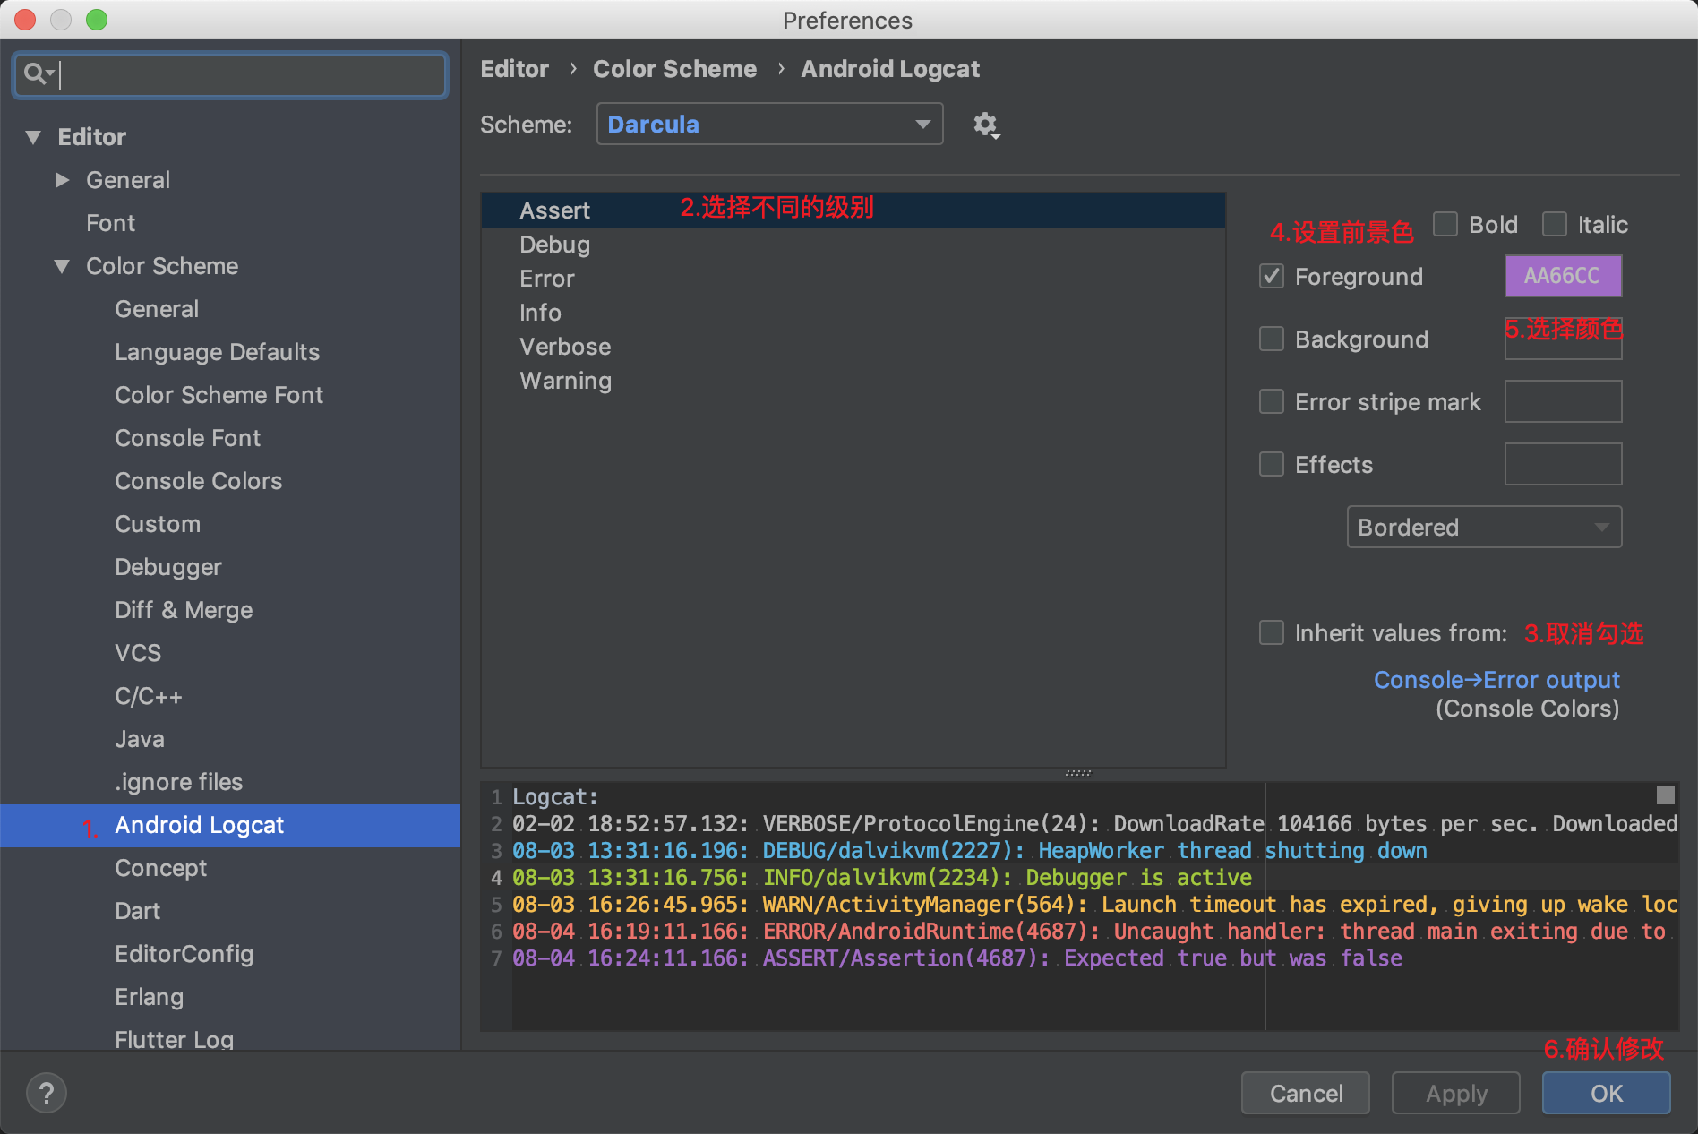Open the Bordered effects type dropdown
The image size is (1698, 1134).
tap(1484, 527)
